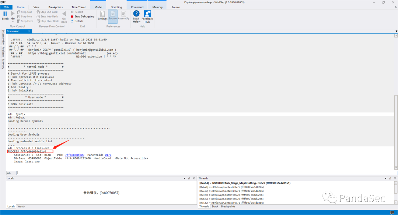Open the feedback chat icon in status bar

point(392,212)
